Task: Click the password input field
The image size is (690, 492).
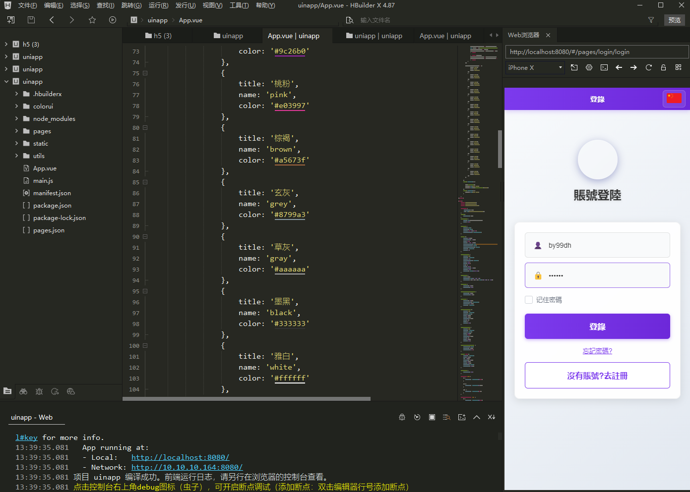Action: click(x=597, y=275)
